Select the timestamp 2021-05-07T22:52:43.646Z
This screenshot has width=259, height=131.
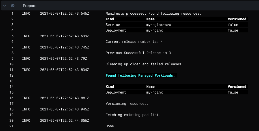(x=64, y=14)
